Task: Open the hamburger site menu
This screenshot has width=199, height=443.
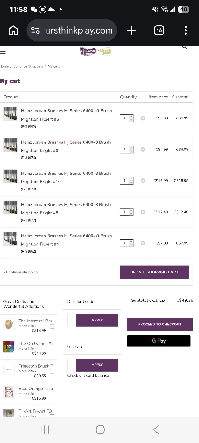Action: coord(3,52)
